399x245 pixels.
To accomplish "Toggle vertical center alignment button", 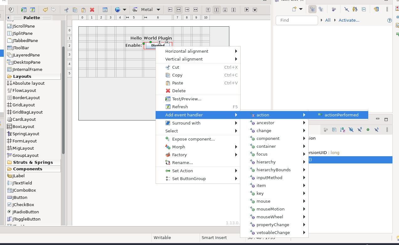I will point(216,10).
